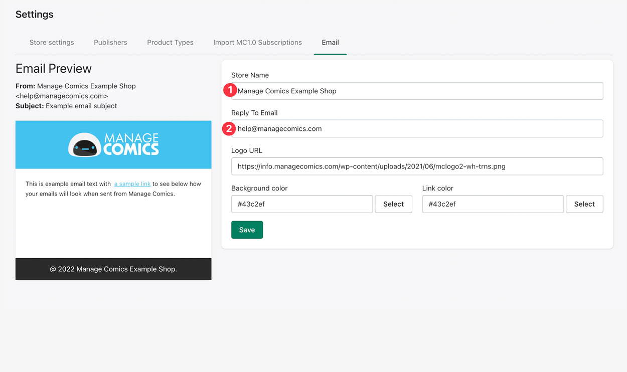
Task: Click the Logo URL label
Action: click(x=247, y=150)
